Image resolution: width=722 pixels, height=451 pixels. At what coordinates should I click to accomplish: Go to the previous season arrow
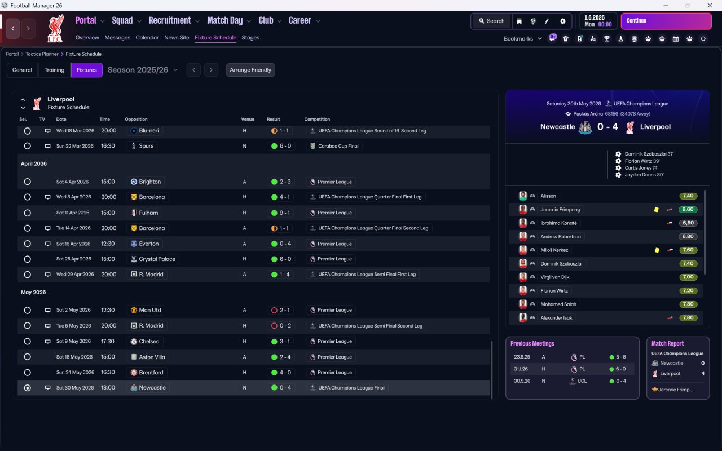click(193, 70)
